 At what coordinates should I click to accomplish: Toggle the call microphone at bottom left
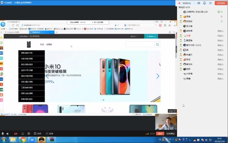[x=3, y=133]
